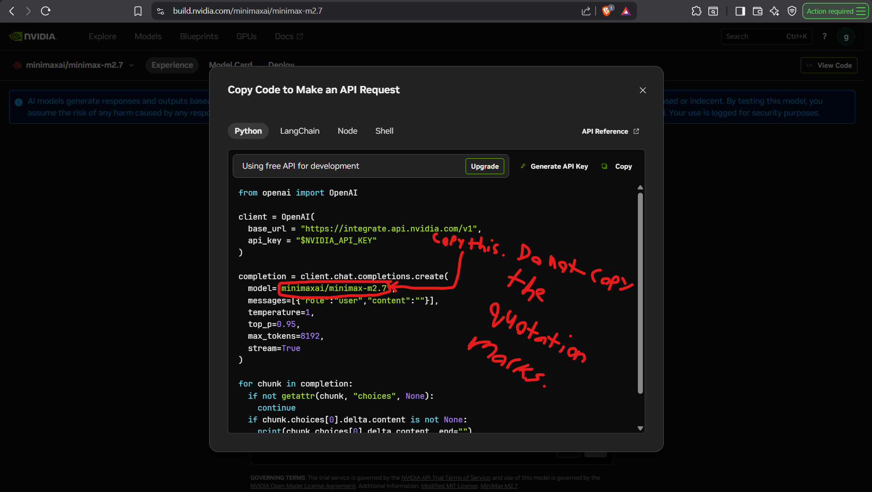This screenshot has height=492, width=872.
Task: Open Leo AI sparkle icon
Action: tap(774, 11)
